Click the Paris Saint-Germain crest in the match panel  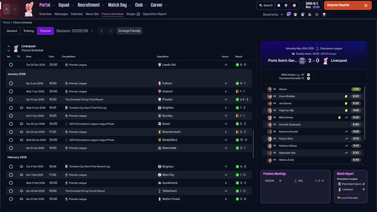(302, 61)
